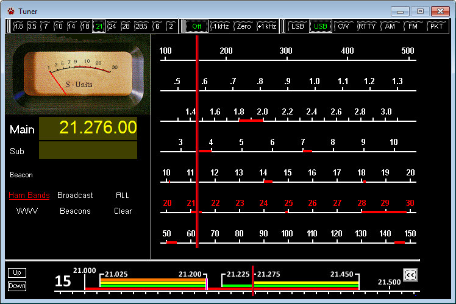Screen dimensions: 456x304
Task: Click the Tuner paw icon in title bar
Action: [x=11, y=12]
